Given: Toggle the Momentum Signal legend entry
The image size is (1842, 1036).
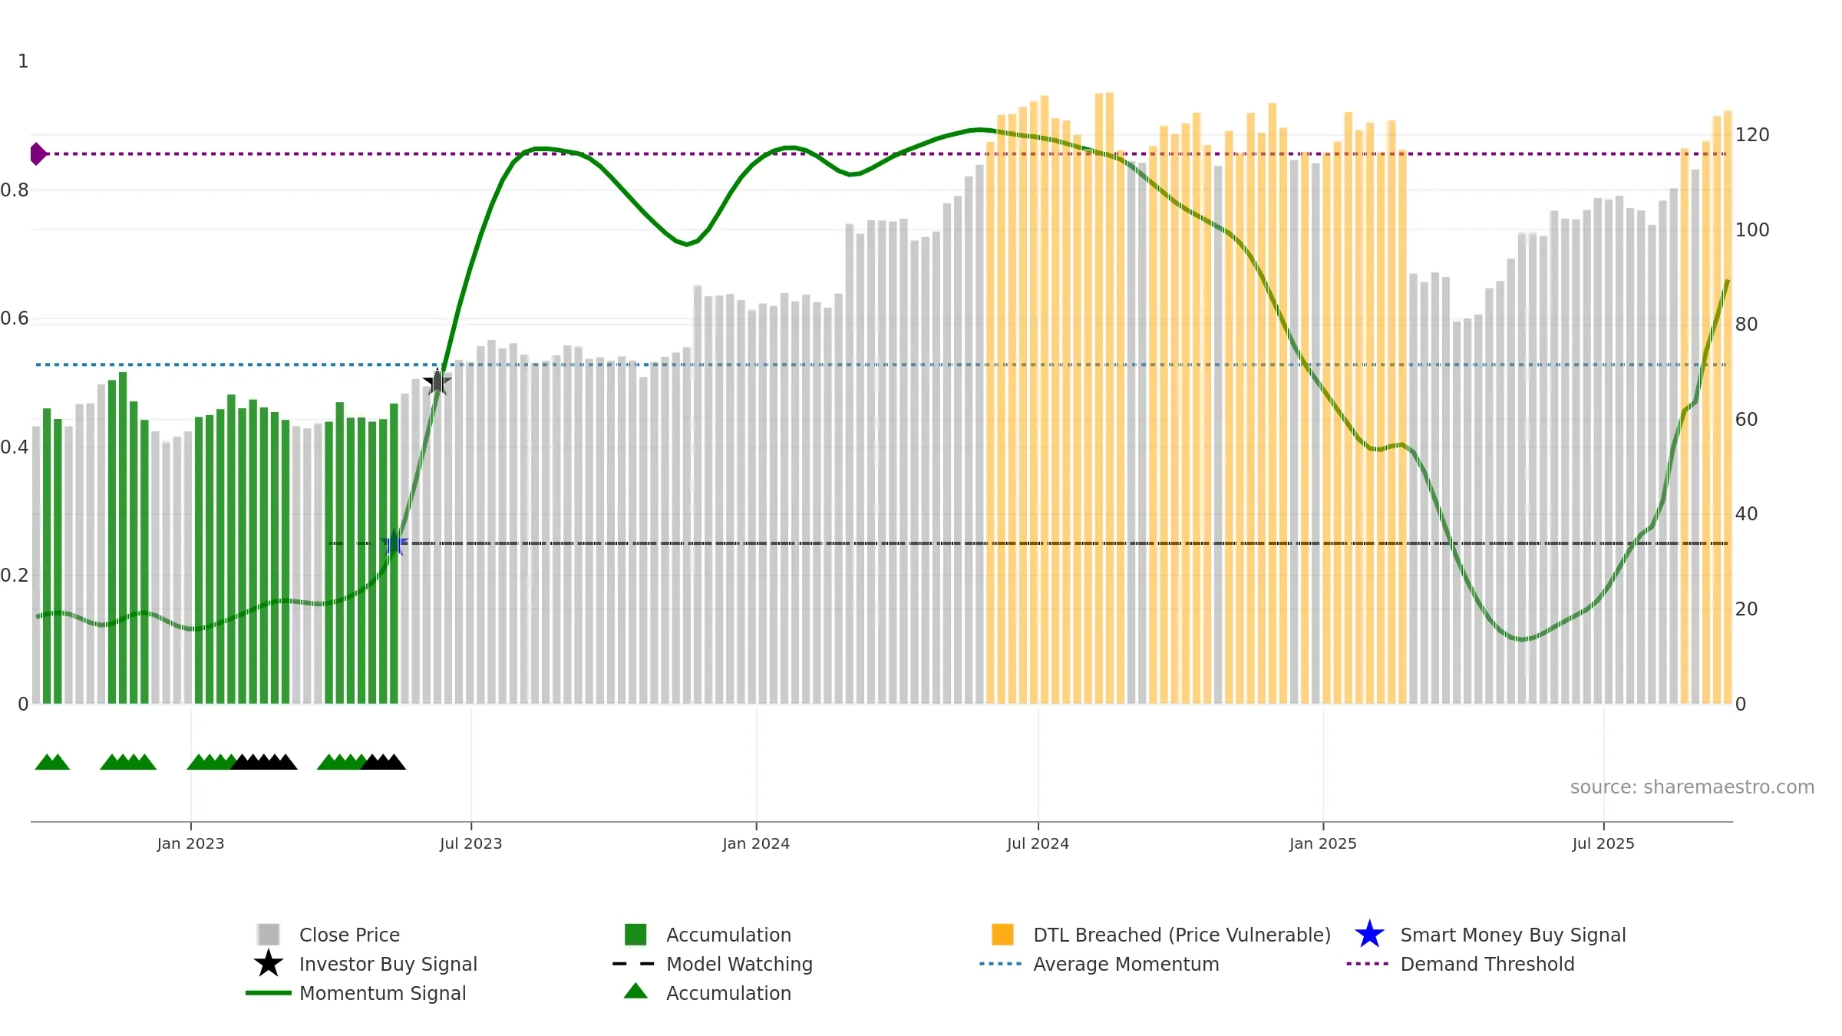Looking at the screenshot, I should [356, 993].
